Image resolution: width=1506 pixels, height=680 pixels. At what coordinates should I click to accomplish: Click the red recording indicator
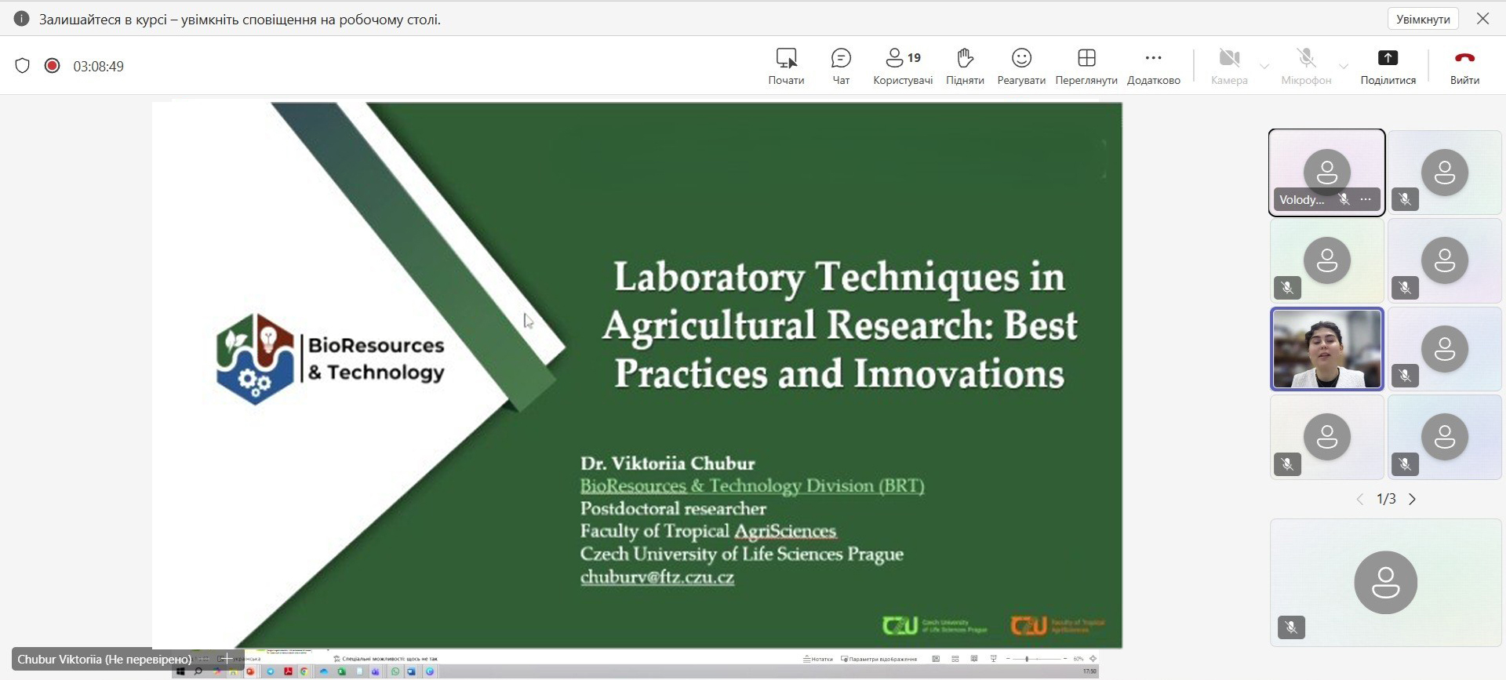coord(53,66)
